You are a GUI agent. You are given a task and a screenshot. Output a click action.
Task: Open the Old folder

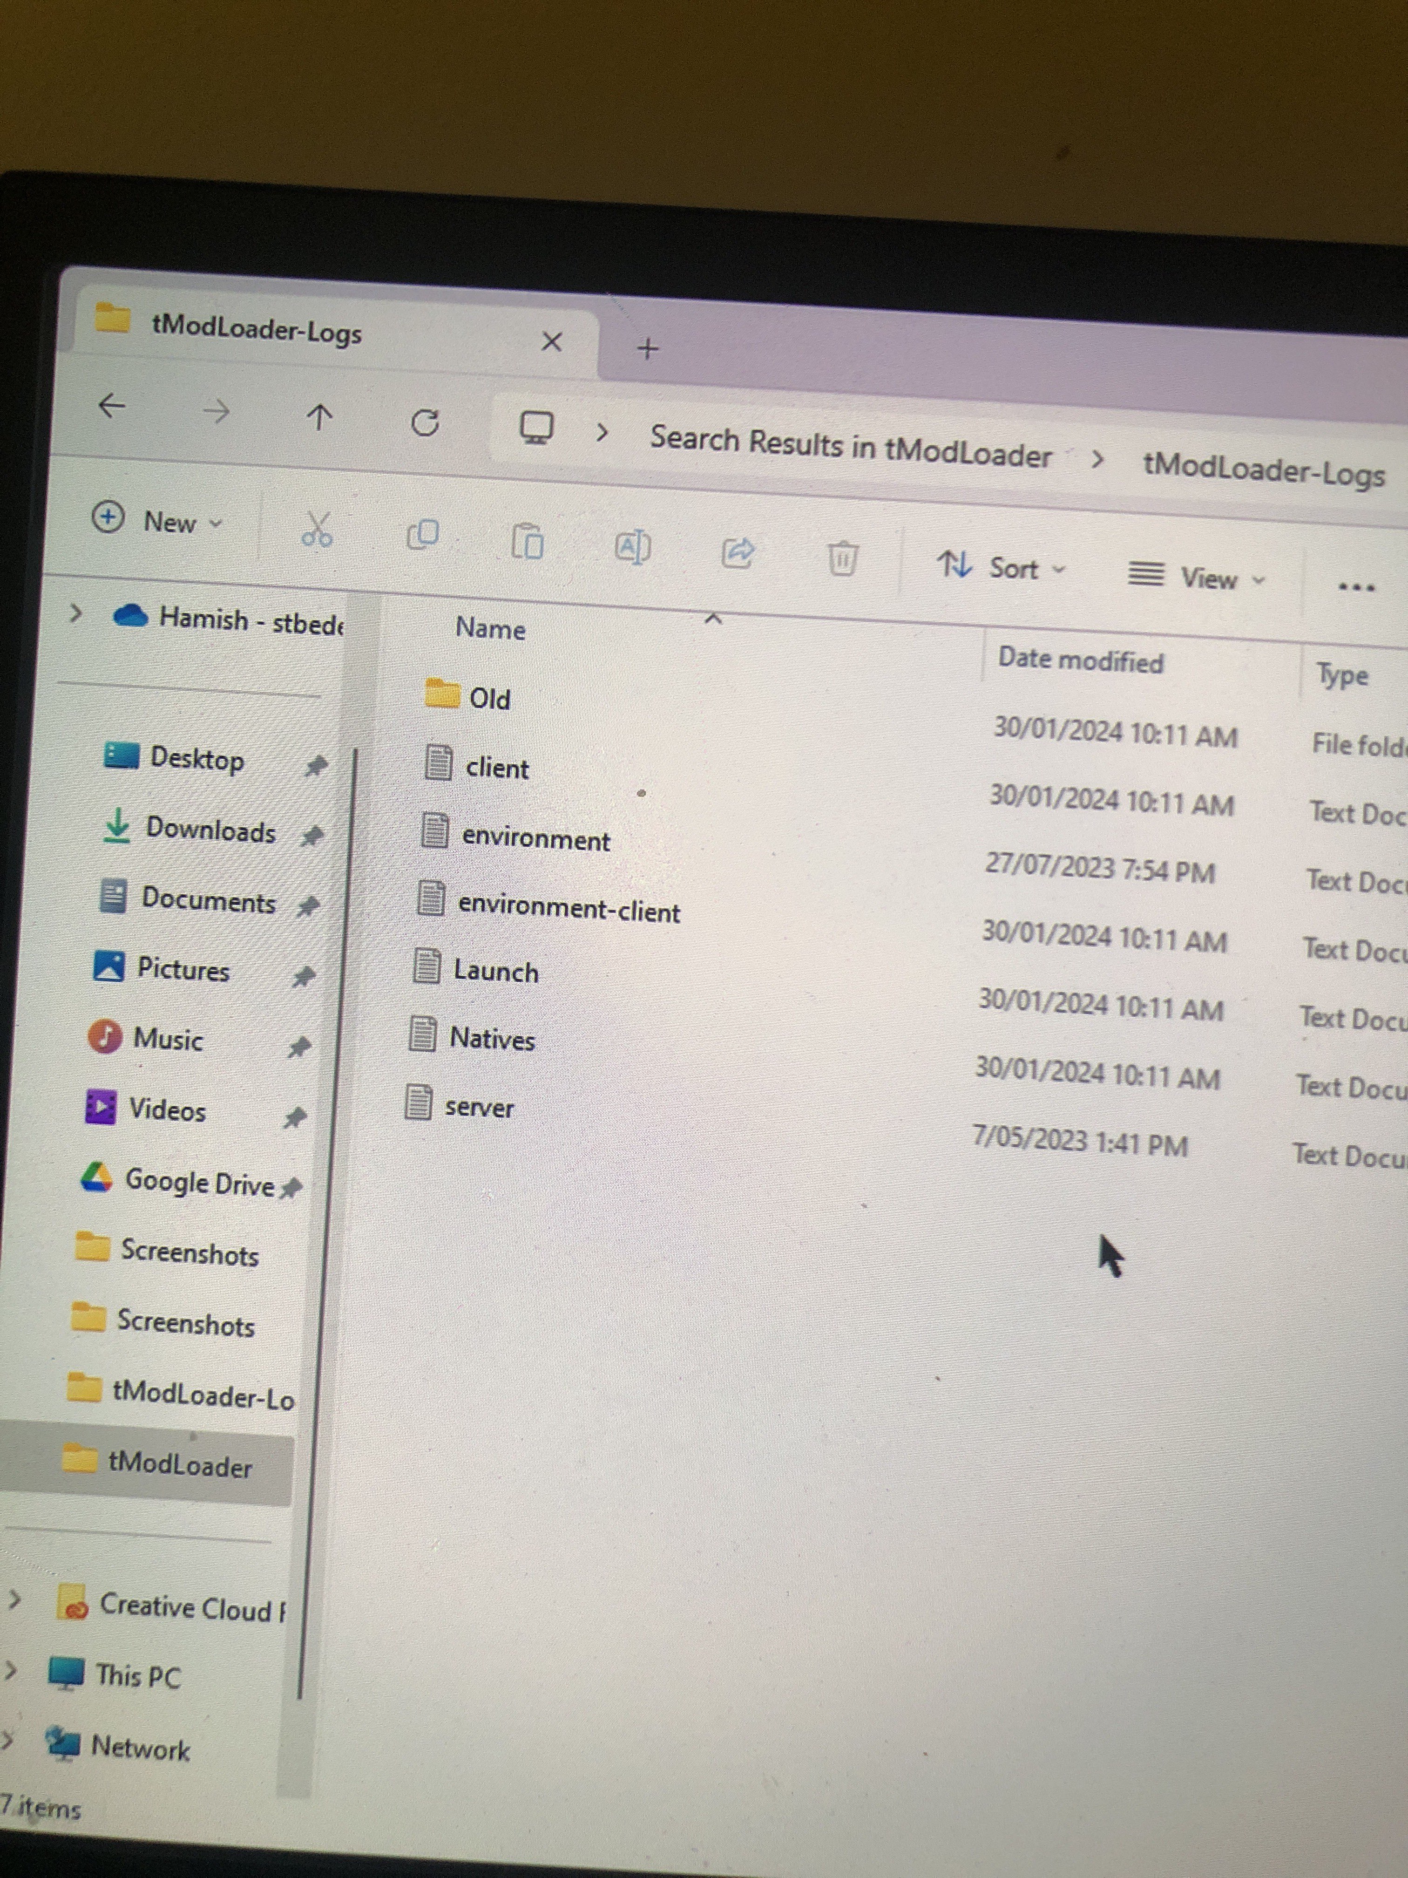click(x=489, y=698)
